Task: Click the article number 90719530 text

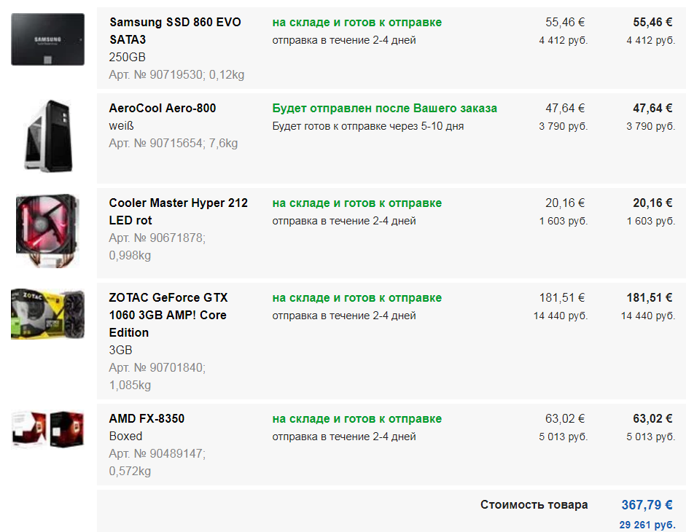Action: click(176, 75)
